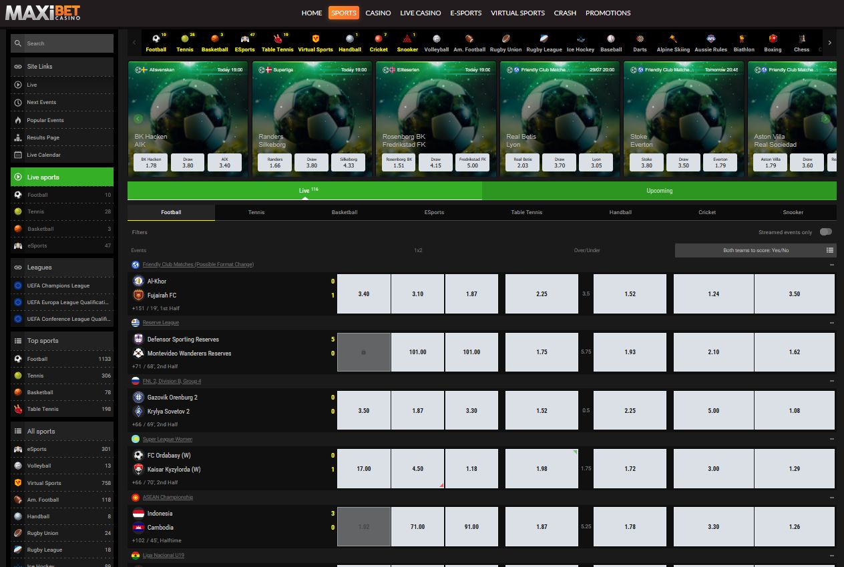Pick Everton at 1.79 in Stoke card
The image size is (844, 567).
720,162
